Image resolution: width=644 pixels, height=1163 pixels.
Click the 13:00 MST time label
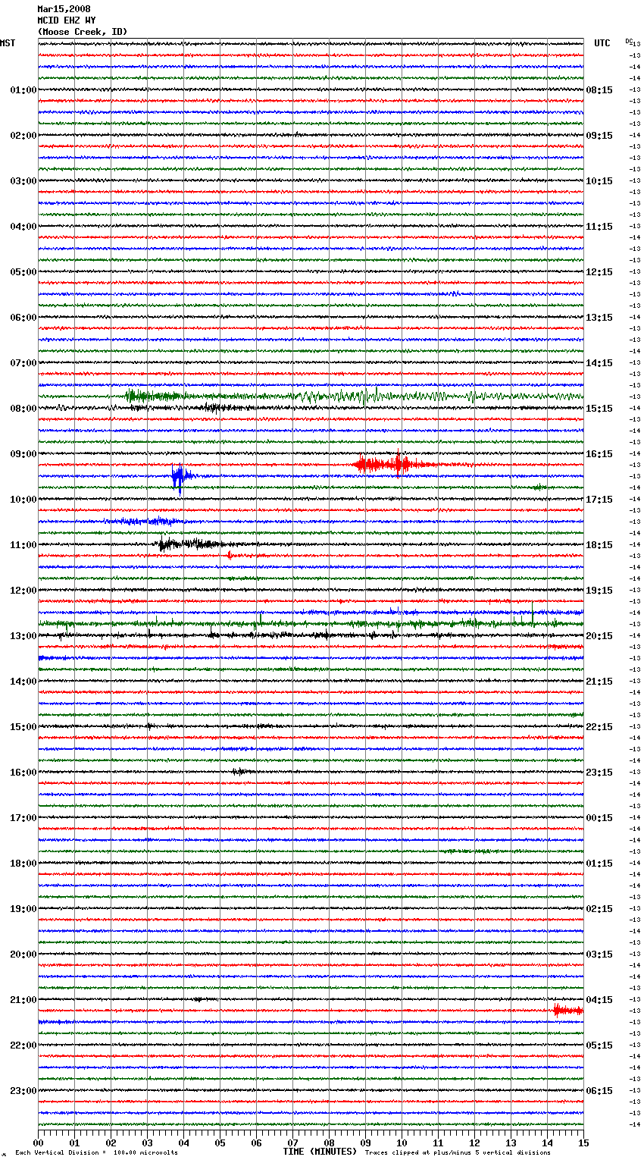[x=23, y=636]
